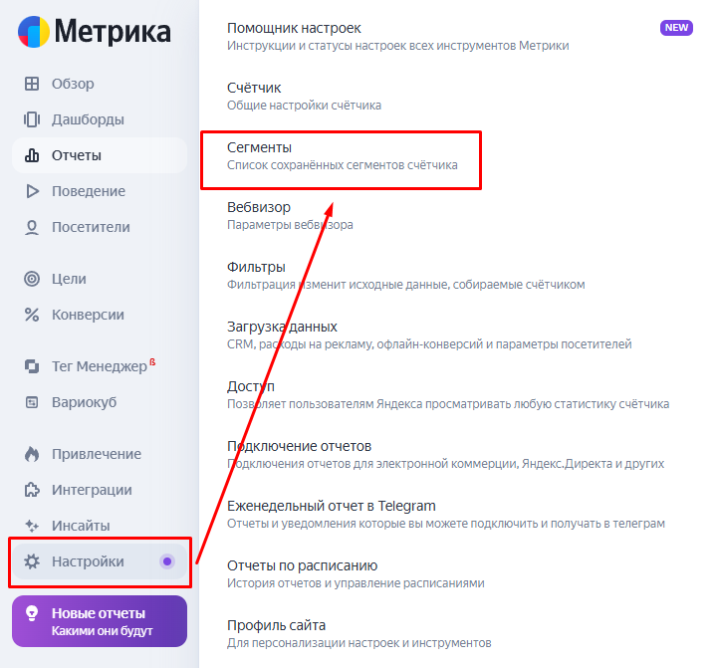This screenshot has width=717, height=668.
Task: Click the Insights (Инсайты) sparkle icon
Action: [32, 526]
